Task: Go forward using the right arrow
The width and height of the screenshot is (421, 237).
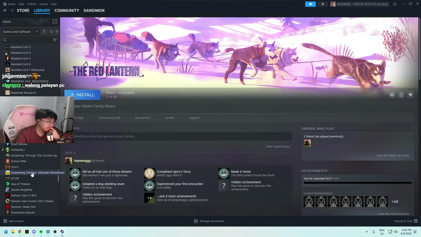Action: [12, 11]
